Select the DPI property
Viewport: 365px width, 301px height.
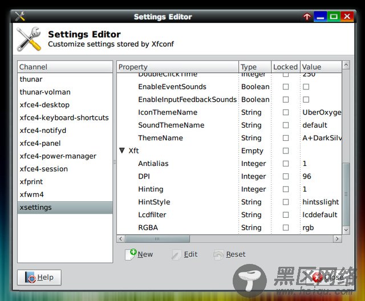[144, 176]
